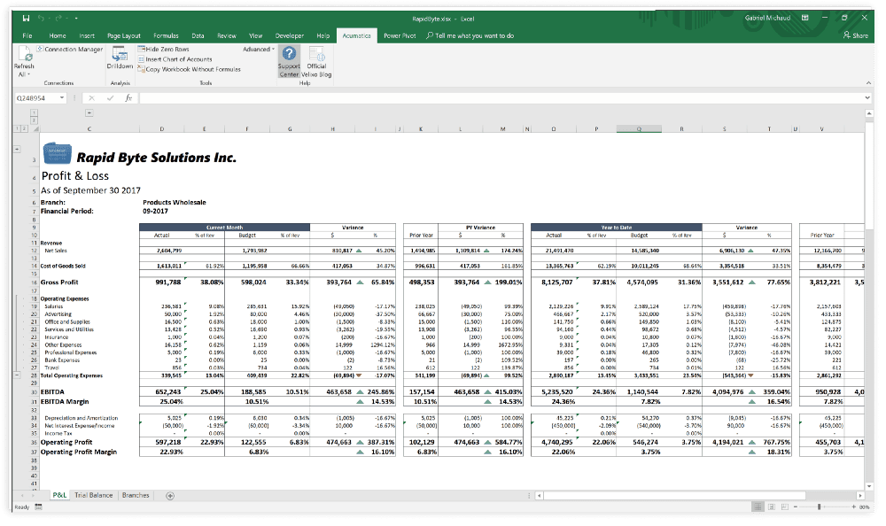Open the Name Box dropdown arrow
The height and width of the screenshot is (526, 886).
(62, 98)
